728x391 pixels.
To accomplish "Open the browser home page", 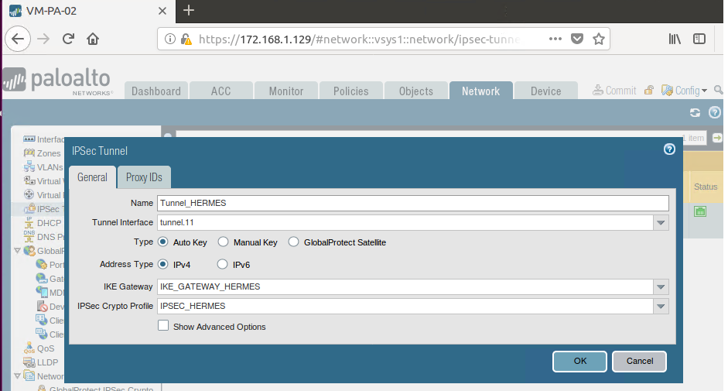I will pos(93,39).
